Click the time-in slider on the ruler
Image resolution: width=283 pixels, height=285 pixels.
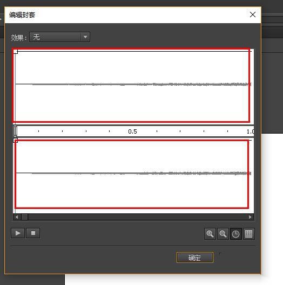coord(15,131)
